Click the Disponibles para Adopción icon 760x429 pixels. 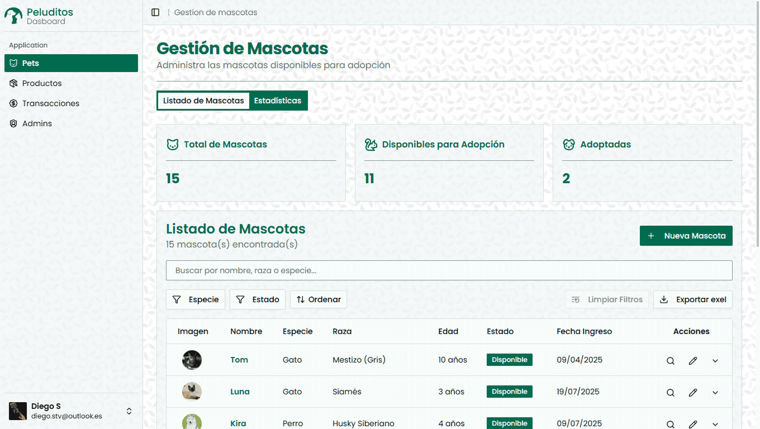point(371,145)
